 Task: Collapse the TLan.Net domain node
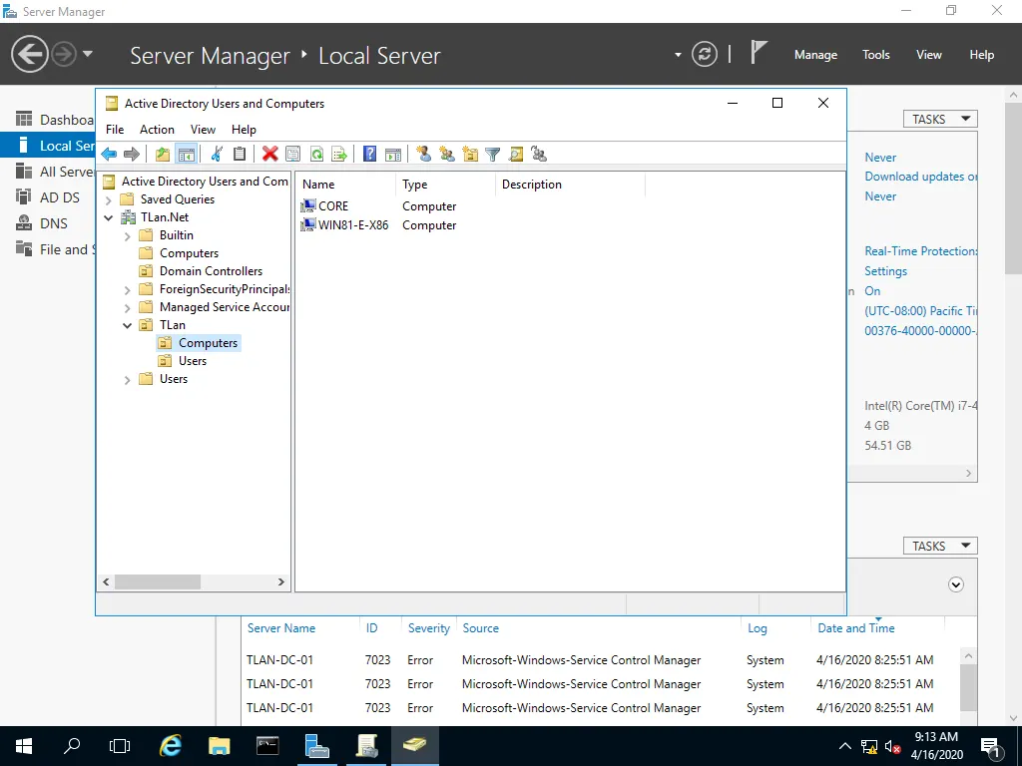[109, 217]
